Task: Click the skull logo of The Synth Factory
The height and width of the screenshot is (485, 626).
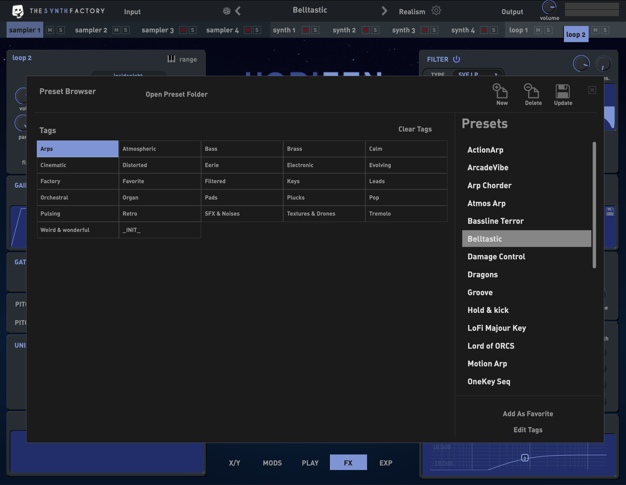Action: [18, 11]
